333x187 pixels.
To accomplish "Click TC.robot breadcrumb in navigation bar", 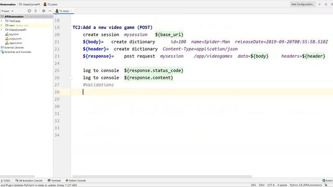I will tap(50, 4).
